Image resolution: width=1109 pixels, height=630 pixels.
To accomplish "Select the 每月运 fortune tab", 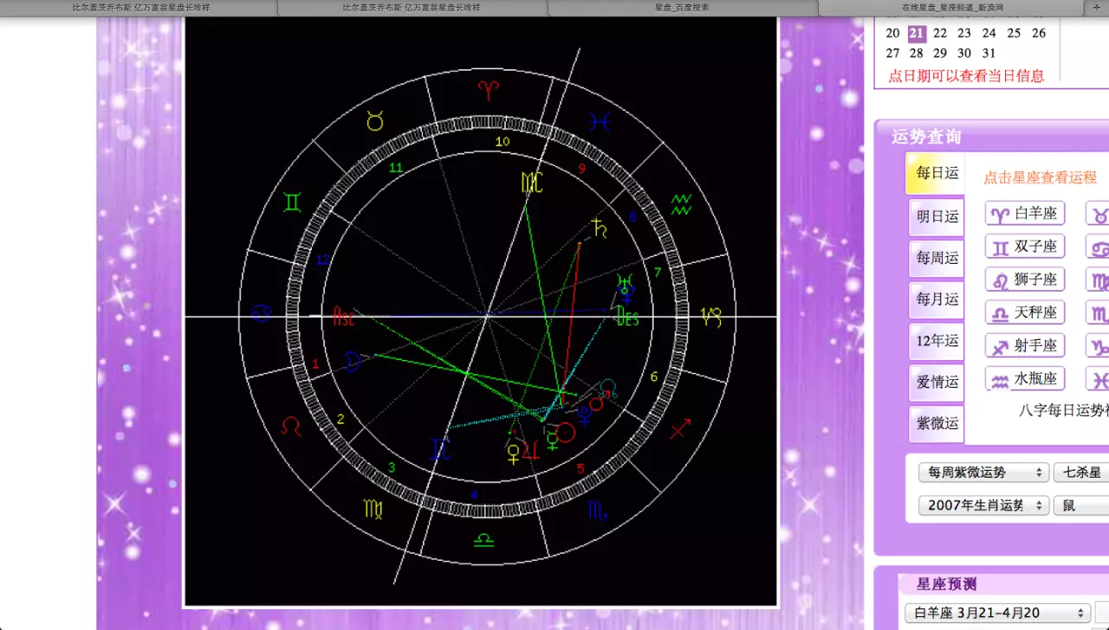I will coord(937,299).
